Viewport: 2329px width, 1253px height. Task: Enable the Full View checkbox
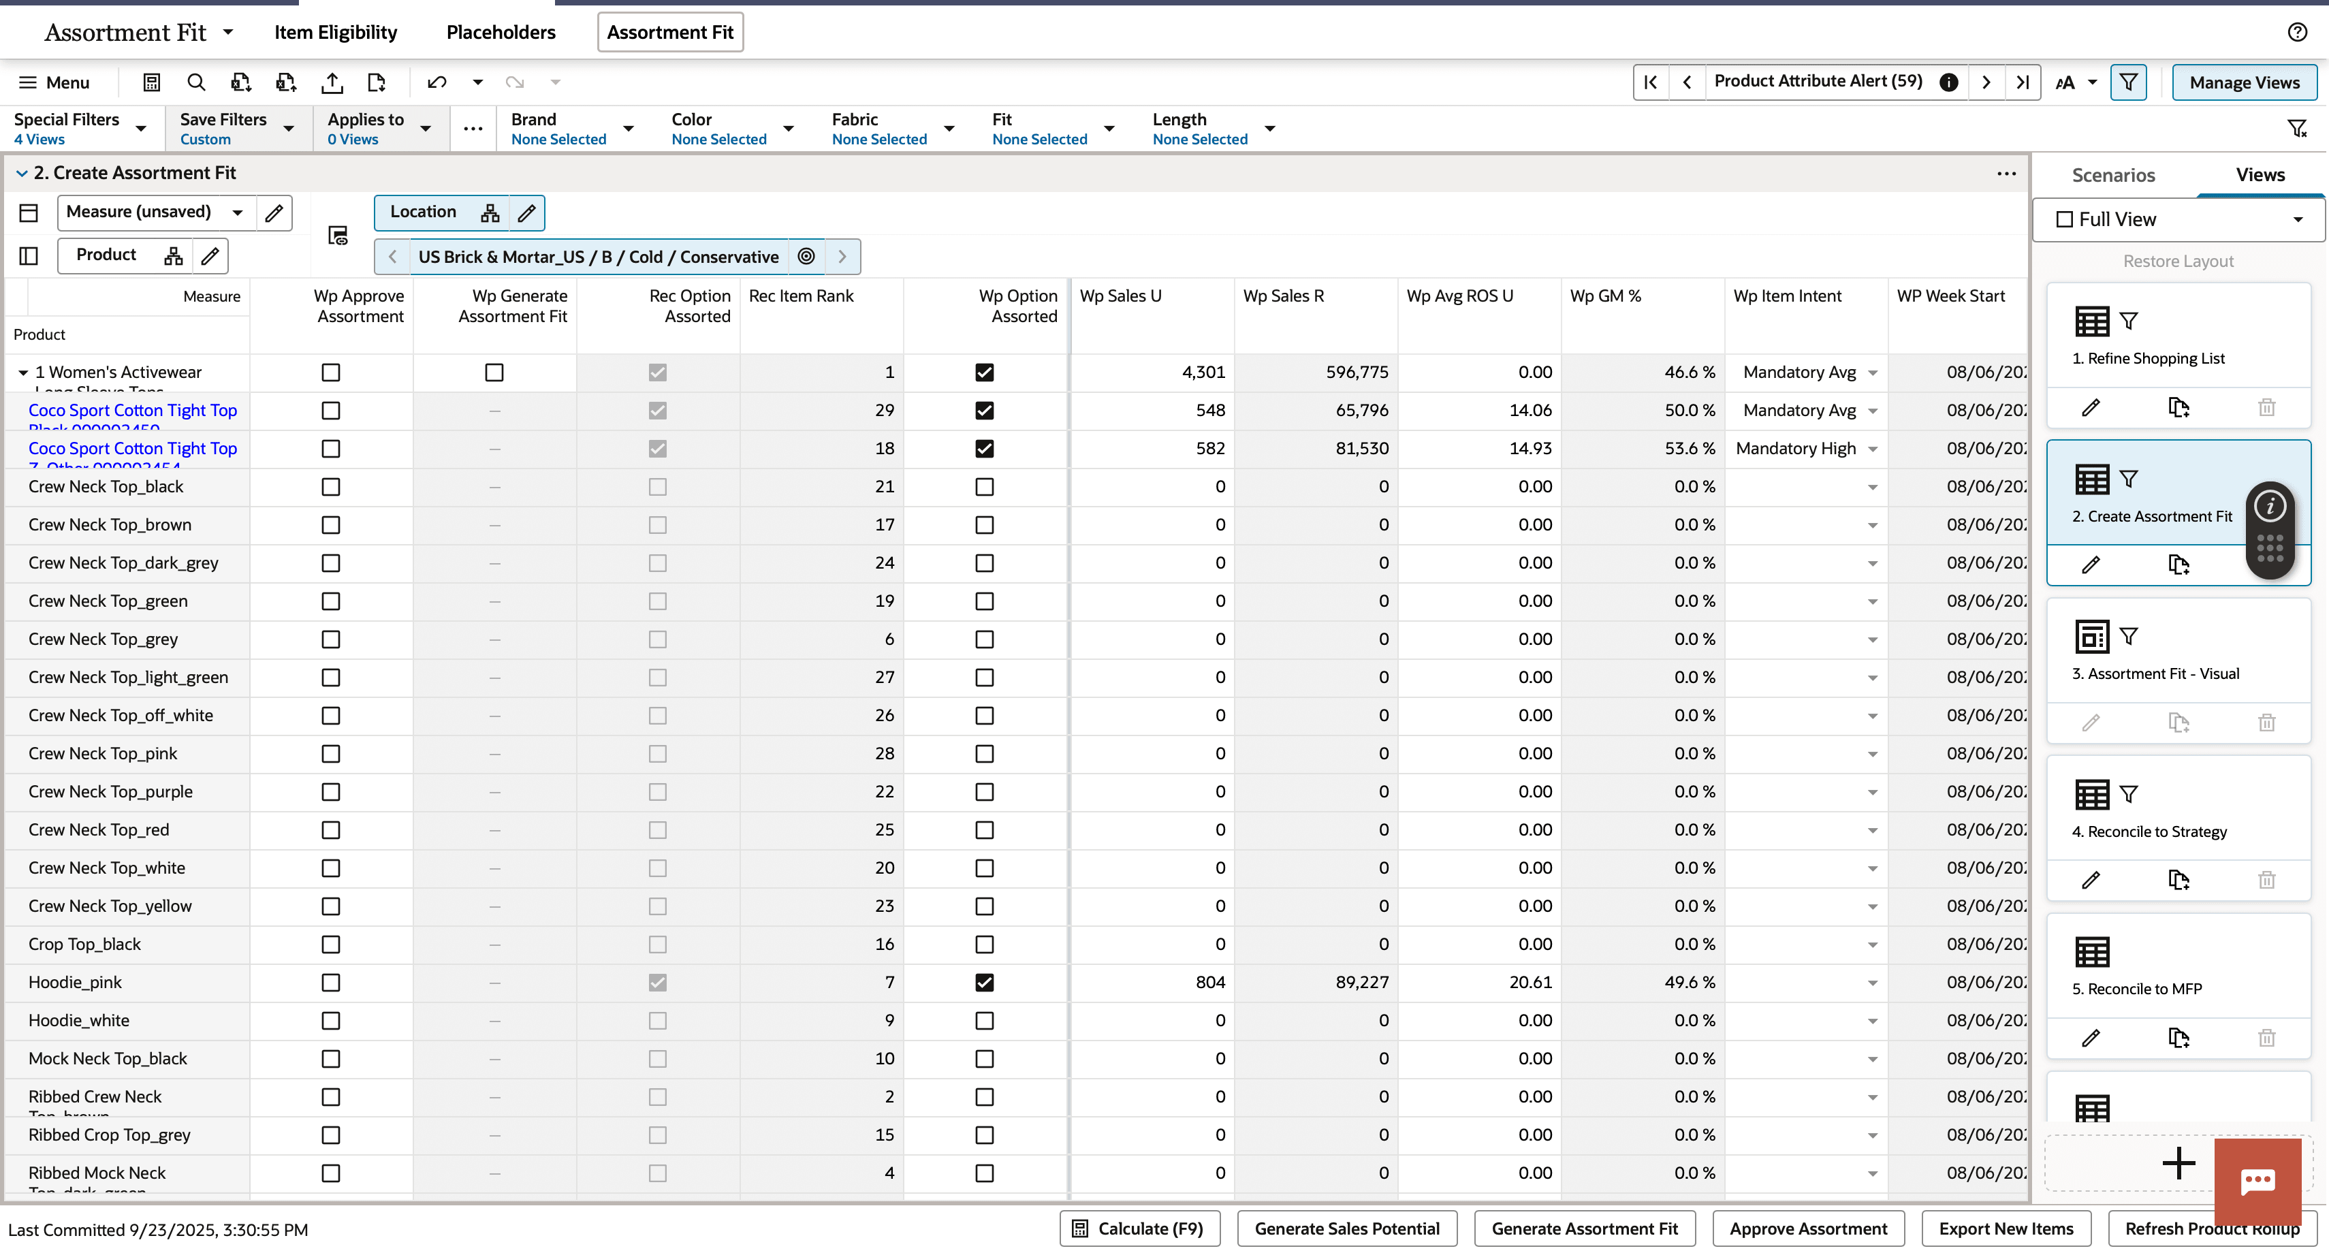(x=2065, y=219)
